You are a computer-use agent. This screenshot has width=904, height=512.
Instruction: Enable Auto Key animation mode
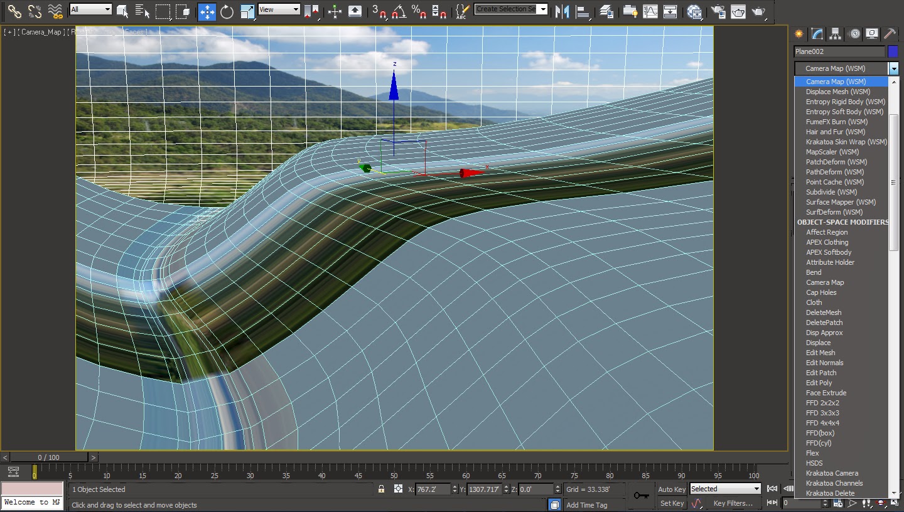(x=672, y=489)
